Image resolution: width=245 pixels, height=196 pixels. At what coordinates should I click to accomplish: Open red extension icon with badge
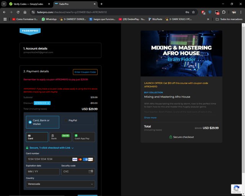pos(203,12)
